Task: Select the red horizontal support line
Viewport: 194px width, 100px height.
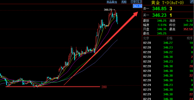Action: tap(53, 87)
